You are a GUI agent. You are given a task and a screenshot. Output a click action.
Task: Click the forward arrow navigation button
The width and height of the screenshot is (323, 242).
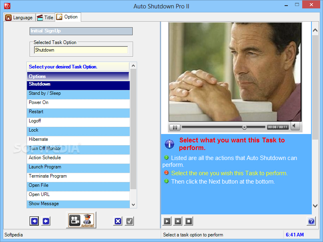coord(46,221)
